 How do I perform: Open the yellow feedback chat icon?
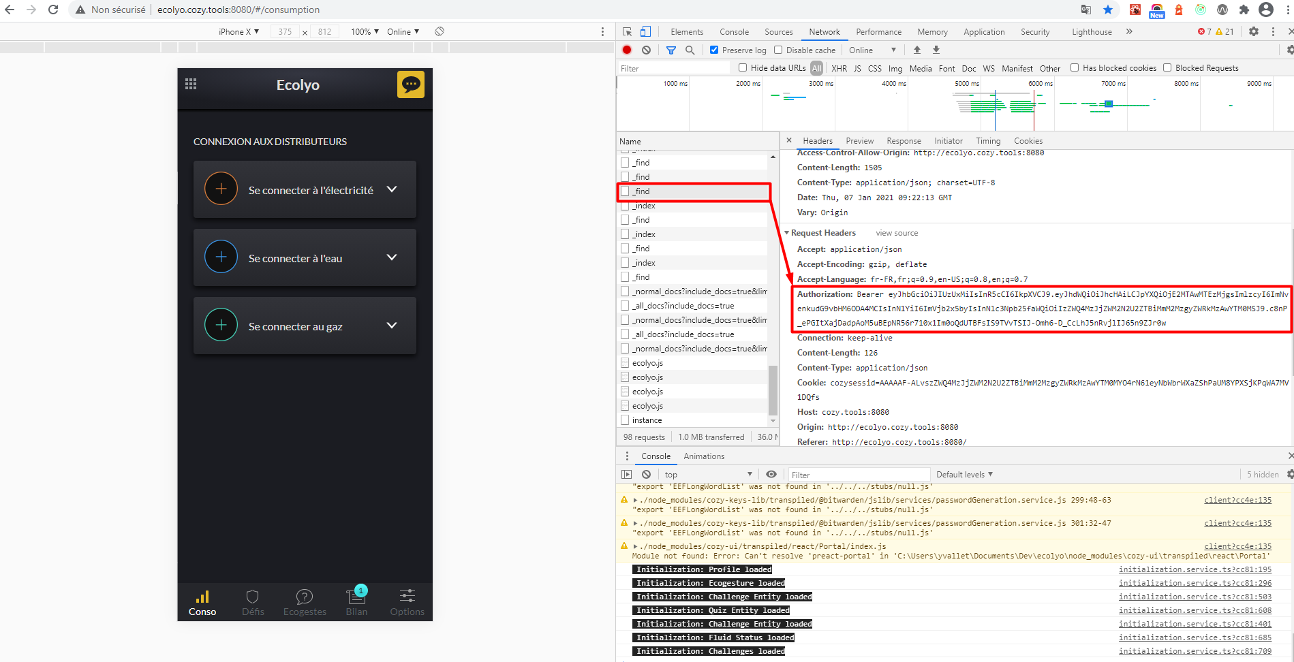(x=411, y=84)
